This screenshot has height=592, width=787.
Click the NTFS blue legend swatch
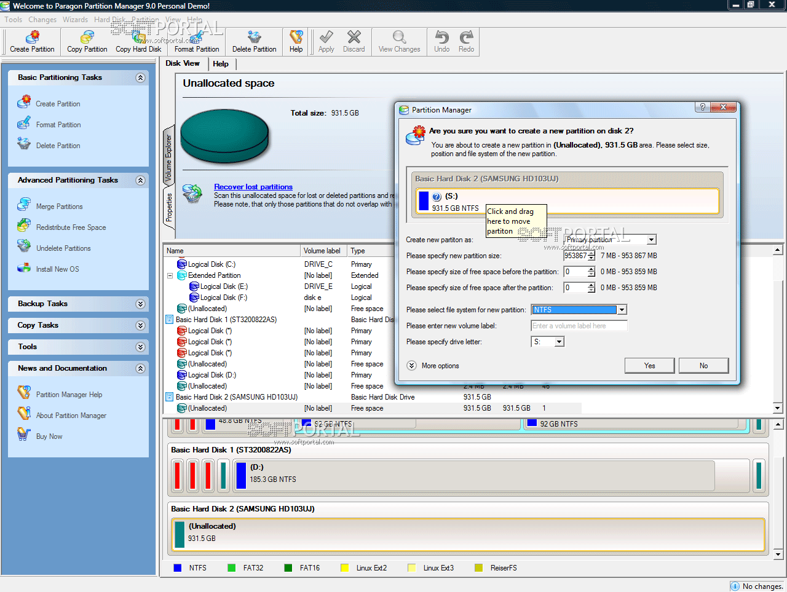click(178, 568)
